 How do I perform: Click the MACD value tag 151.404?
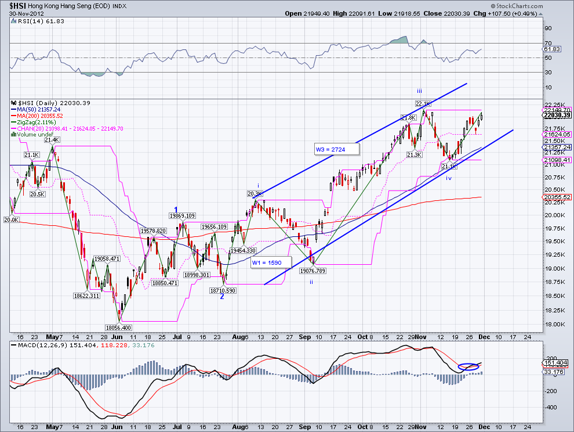point(555,363)
